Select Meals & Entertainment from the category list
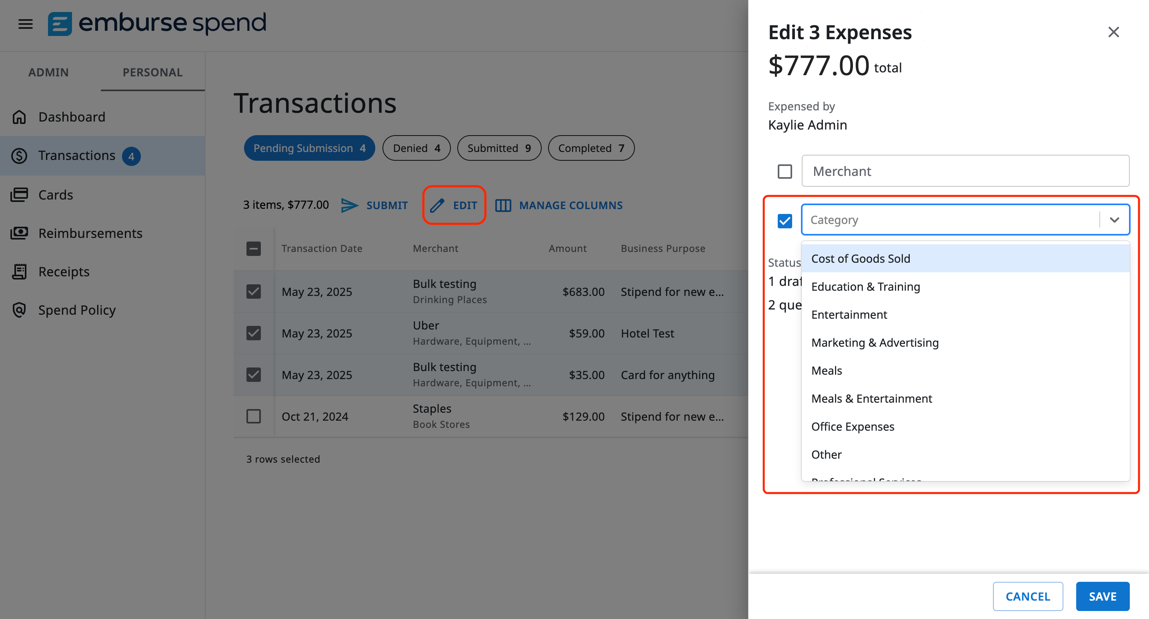The image size is (1149, 619). (872, 398)
